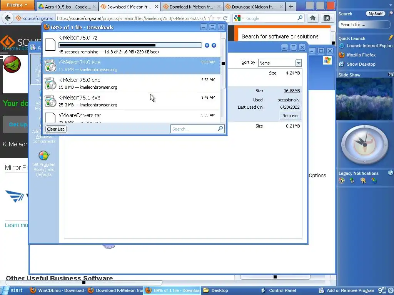The height and width of the screenshot is (295, 394).
Task: Click the sidebar analog clock
Action: [364, 144]
